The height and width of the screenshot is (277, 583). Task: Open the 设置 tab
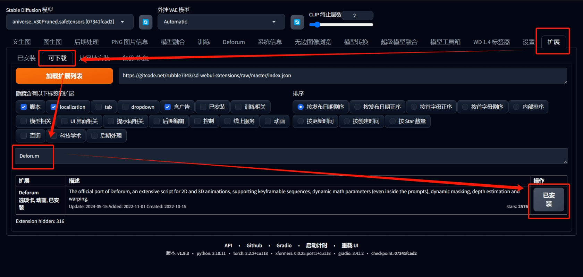(529, 42)
